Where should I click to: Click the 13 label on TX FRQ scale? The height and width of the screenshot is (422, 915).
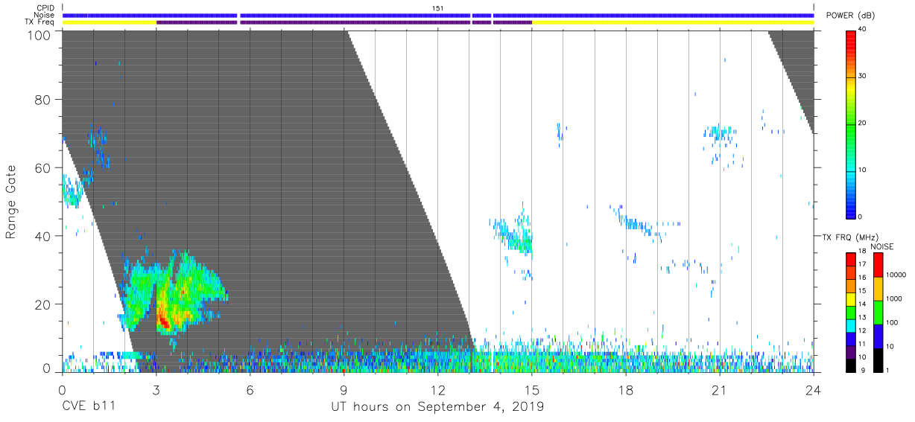(x=863, y=317)
